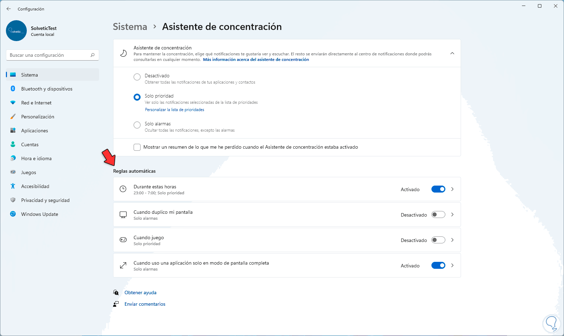Select the Desactivado radio button
The image size is (564, 336).
[x=137, y=77]
